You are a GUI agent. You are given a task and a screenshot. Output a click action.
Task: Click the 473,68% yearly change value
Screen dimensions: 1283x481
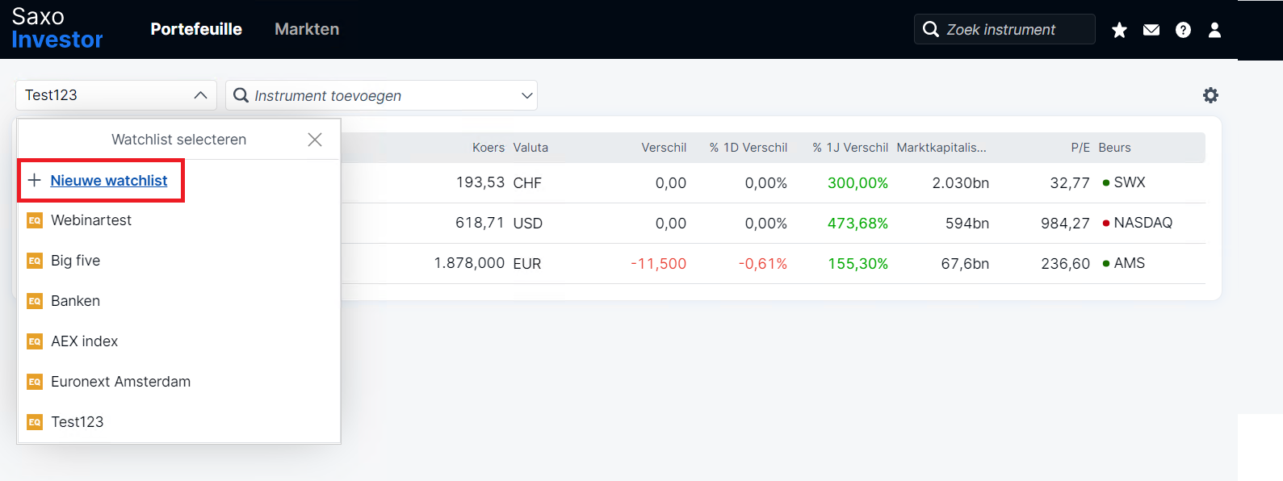857,224
